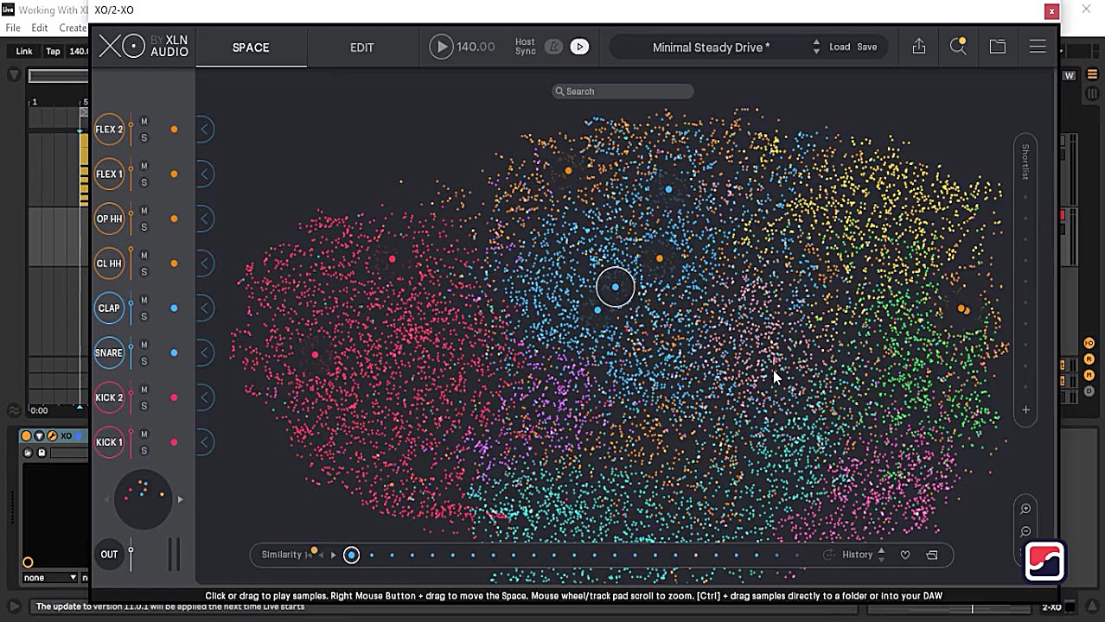Viewport: 1105px width, 622px height.
Task: Toggle Host Sync on
Action: point(553,47)
